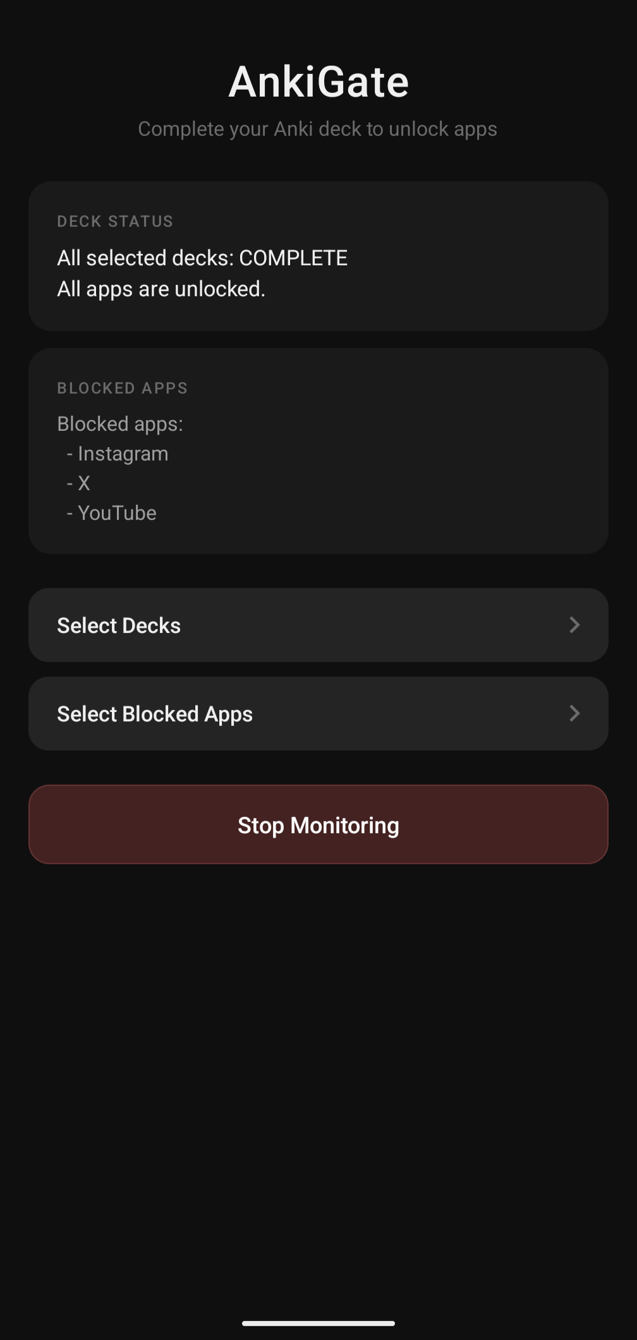Click the decks COMPLETE status text

coord(202,258)
